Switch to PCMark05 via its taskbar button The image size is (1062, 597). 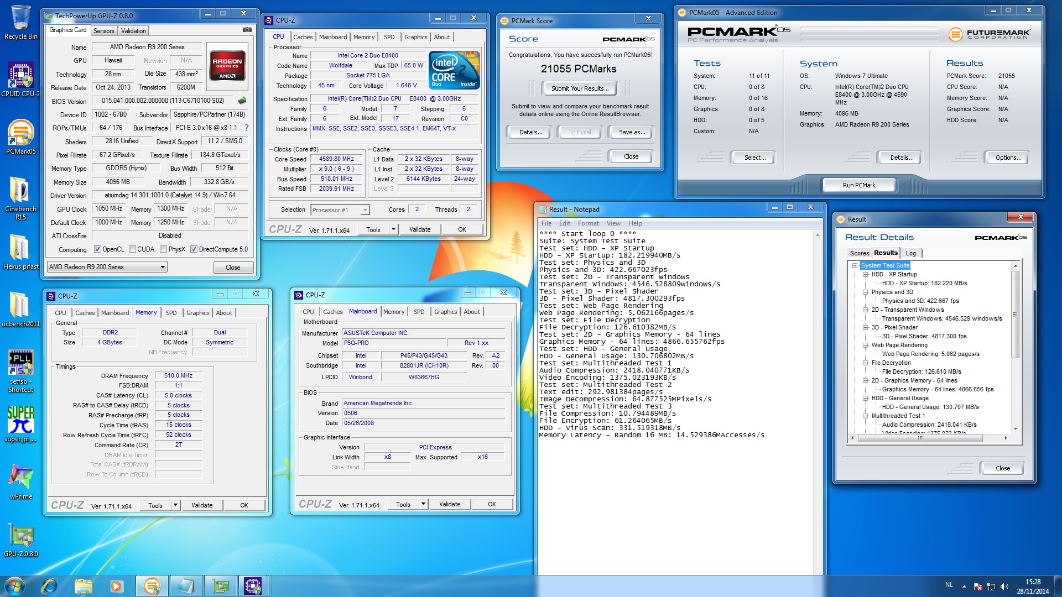[152, 585]
